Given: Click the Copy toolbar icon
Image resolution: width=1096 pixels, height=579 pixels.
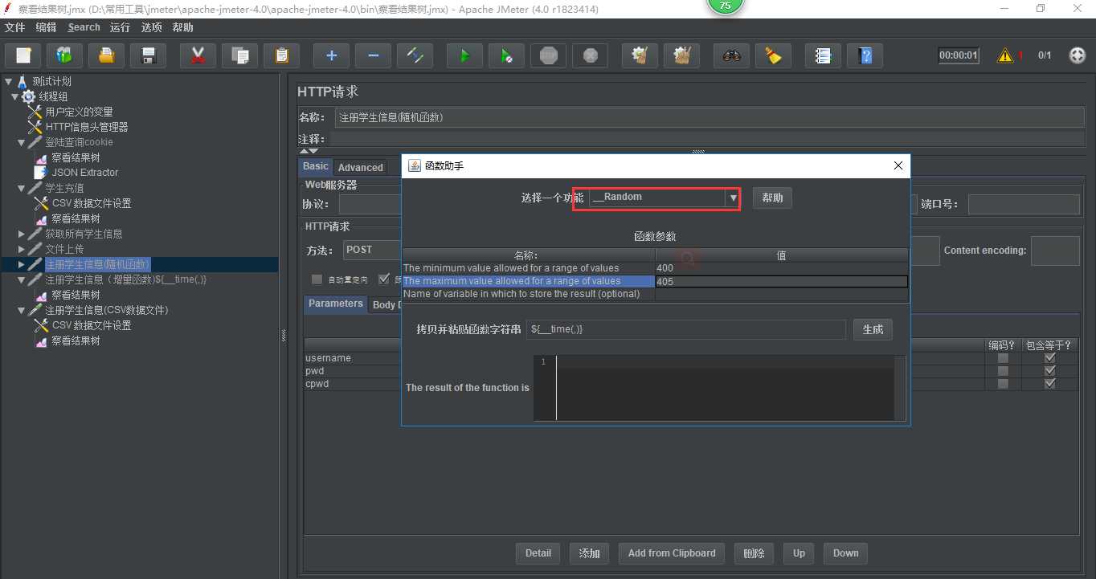Looking at the screenshot, I should [239, 55].
